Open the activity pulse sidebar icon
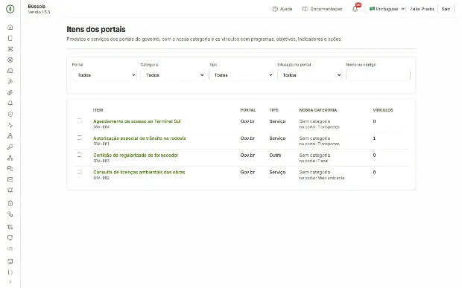This screenshot has height=288, width=462. pos(10,125)
